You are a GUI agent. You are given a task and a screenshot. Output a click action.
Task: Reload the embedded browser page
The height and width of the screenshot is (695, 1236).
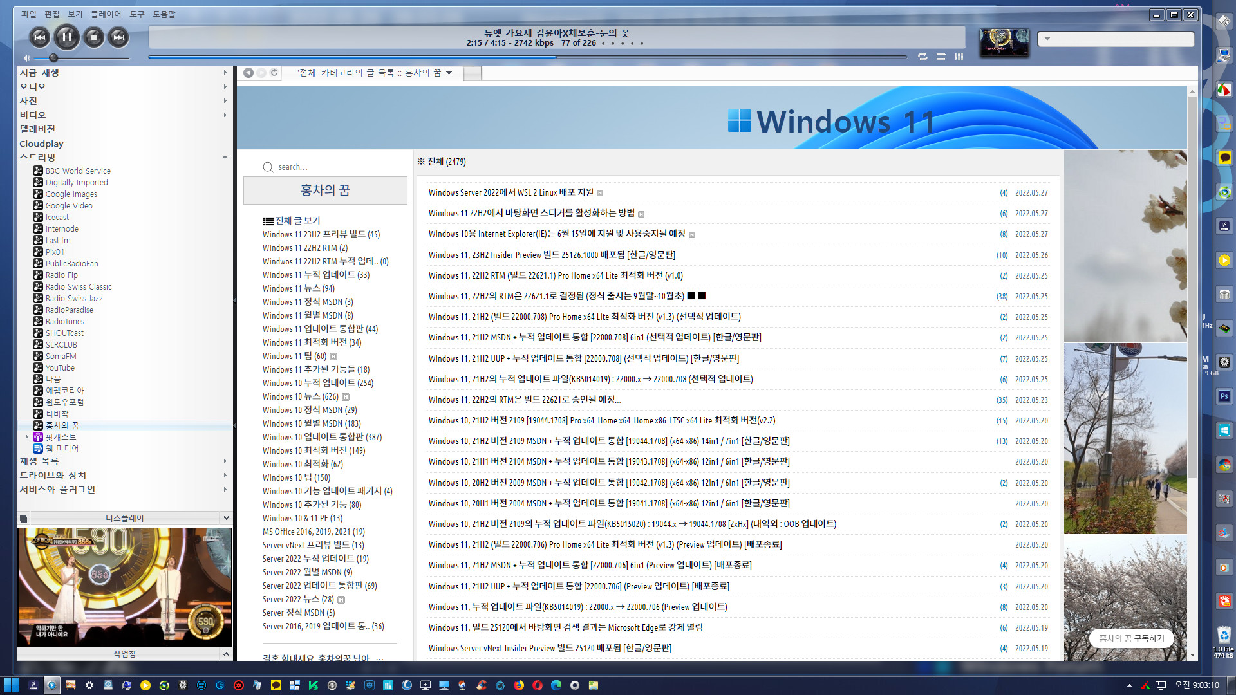point(274,73)
